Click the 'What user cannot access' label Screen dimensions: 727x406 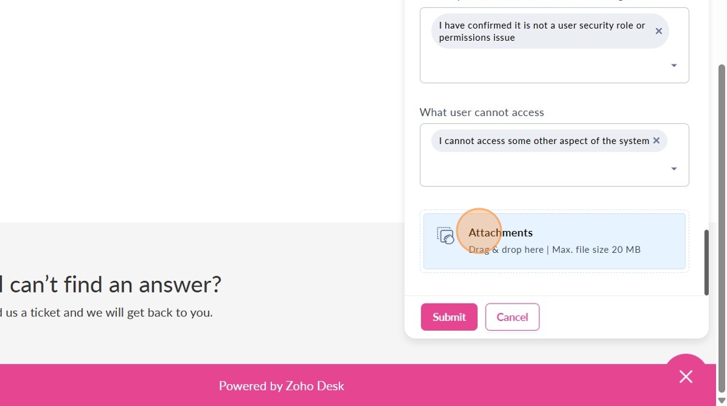[x=482, y=112]
